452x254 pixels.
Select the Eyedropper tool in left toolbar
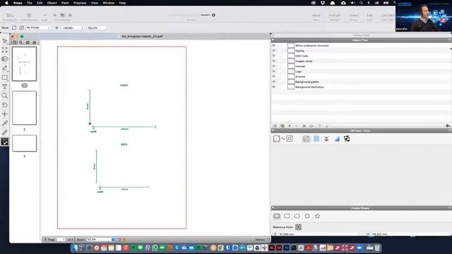5,123
